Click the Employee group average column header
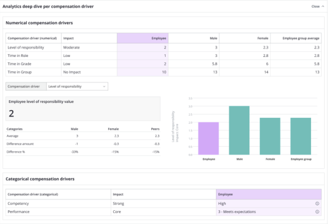The height and width of the screenshot is (224, 328). point(297,38)
